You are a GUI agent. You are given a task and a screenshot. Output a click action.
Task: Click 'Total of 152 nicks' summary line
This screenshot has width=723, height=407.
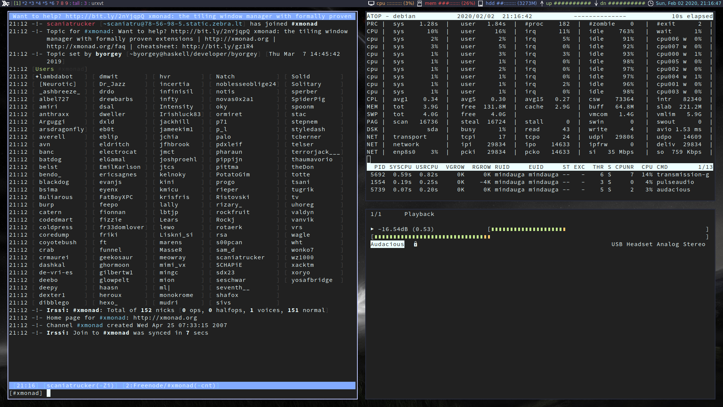click(140, 310)
